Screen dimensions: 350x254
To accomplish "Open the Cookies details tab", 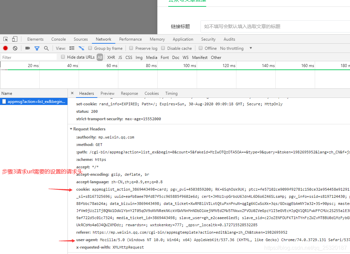I will pyautogui.click(x=152, y=93).
